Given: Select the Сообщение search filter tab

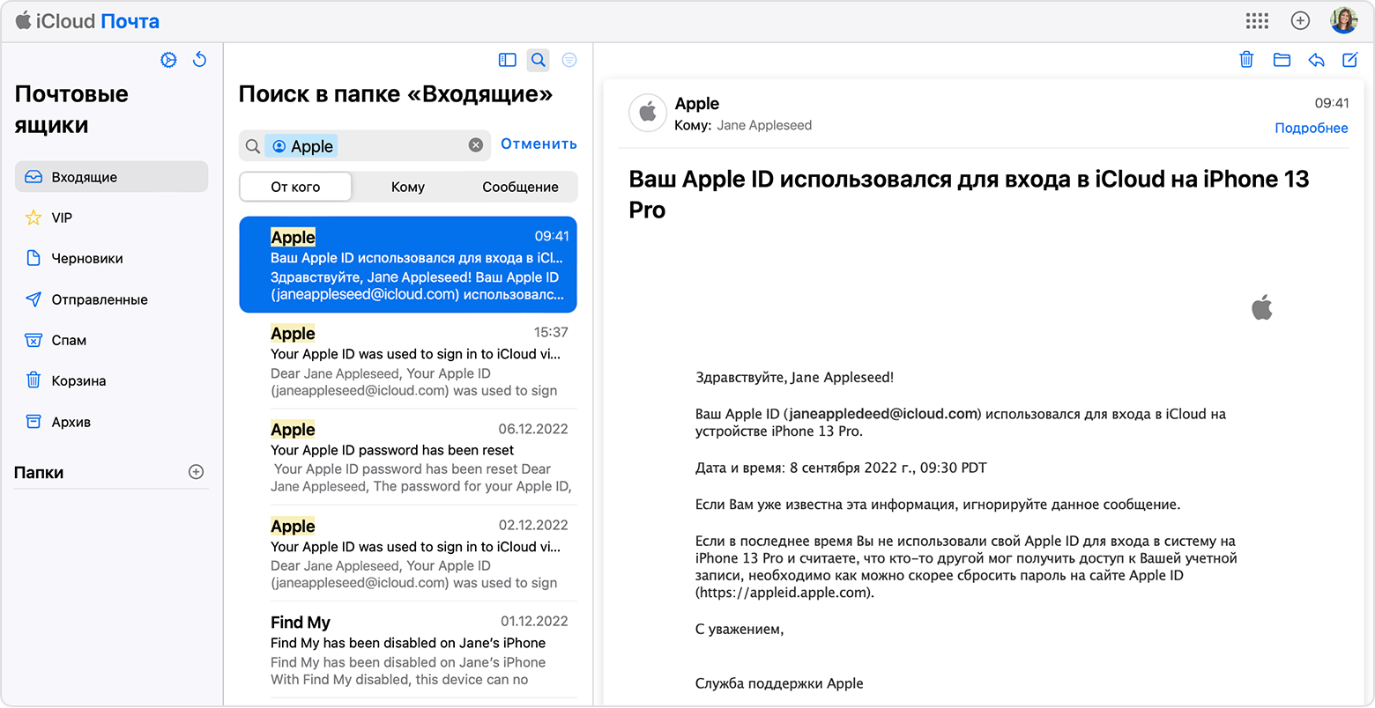Looking at the screenshot, I should 520,187.
